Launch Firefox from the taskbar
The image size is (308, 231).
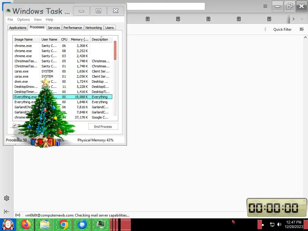(x=26, y=224)
